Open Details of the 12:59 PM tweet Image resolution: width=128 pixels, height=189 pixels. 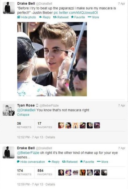pyautogui.click(x=50, y=184)
